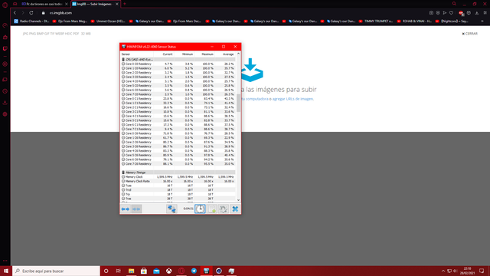Viewport: 490px width, 276px height.
Task: Open a new browser tab with plus
Action: click(124, 4)
